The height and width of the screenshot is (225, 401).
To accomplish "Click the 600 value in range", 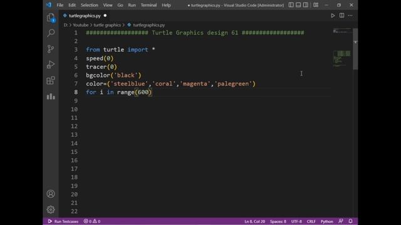I will point(143,92).
